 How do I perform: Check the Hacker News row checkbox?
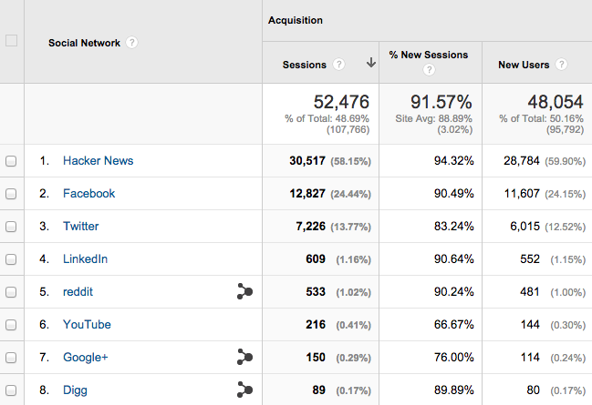(11, 161)
